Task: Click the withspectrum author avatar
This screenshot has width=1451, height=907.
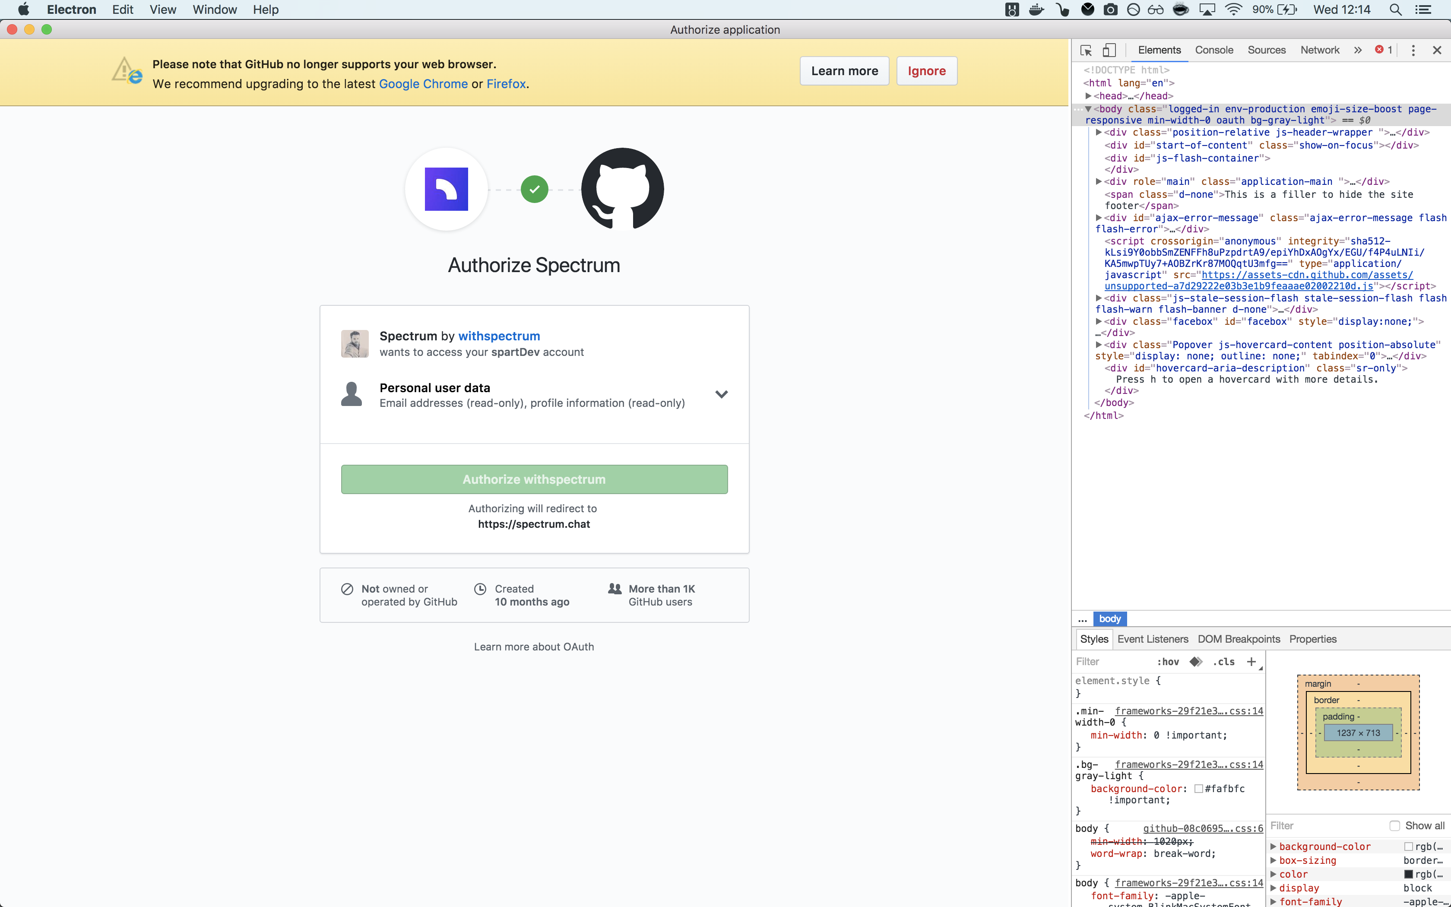Action: 355,344
